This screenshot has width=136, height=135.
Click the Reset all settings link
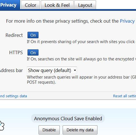124,96
